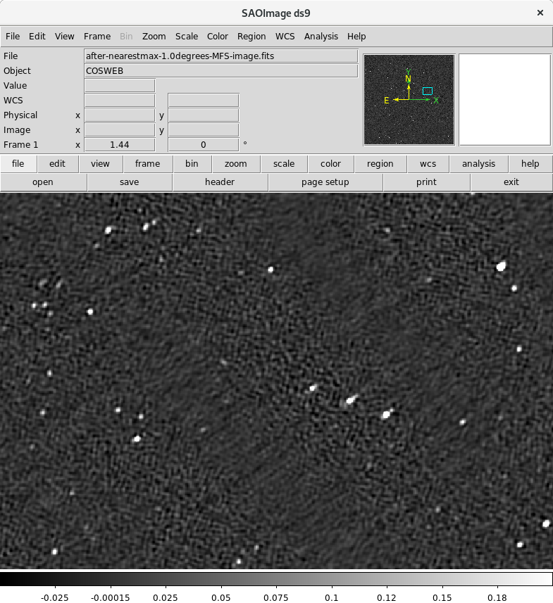Open the Scale menu
The height and width of the screenshot is (603, 553).
pos(187,37)
